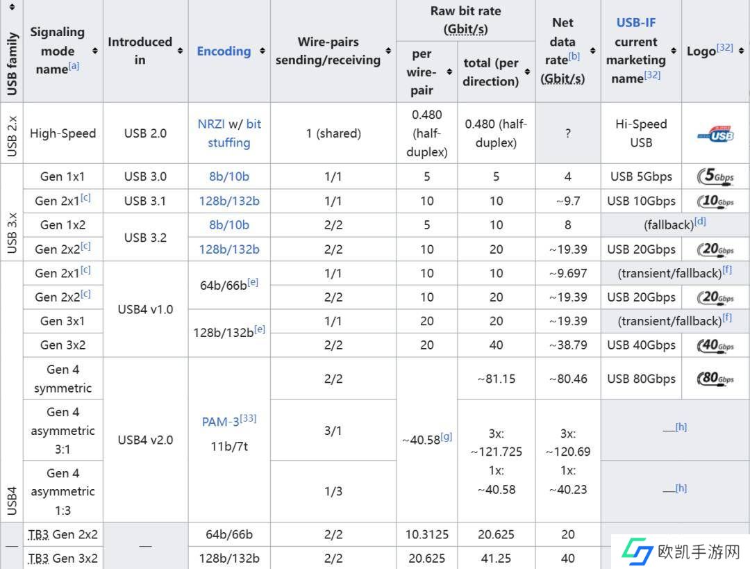Image resolution: width=750 pixels, height=569 pixels.
Task: Click the 'USB 40Gbps' marketing name text
Action: pos(641,345)
